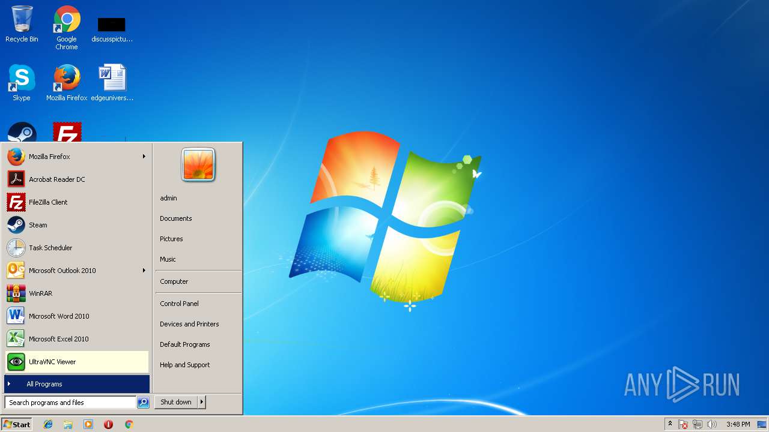This screenshot has width=769, height=432.
Task: Select UltraVNC Viewer label
Action: [x=52, y=362]
